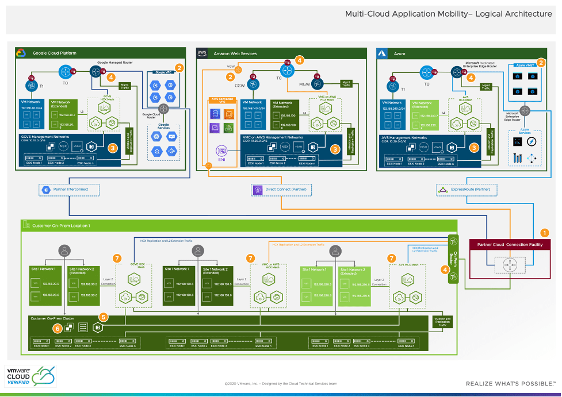Select the T0 router in Google Cloud
This screenshot has height=397, width=562.
click(x=66, y=72)
